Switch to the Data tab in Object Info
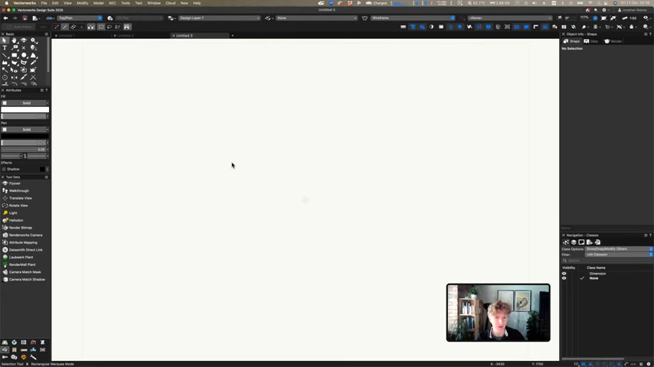The height and width of the screenshot is (367, 654). [x=591, y=41]
